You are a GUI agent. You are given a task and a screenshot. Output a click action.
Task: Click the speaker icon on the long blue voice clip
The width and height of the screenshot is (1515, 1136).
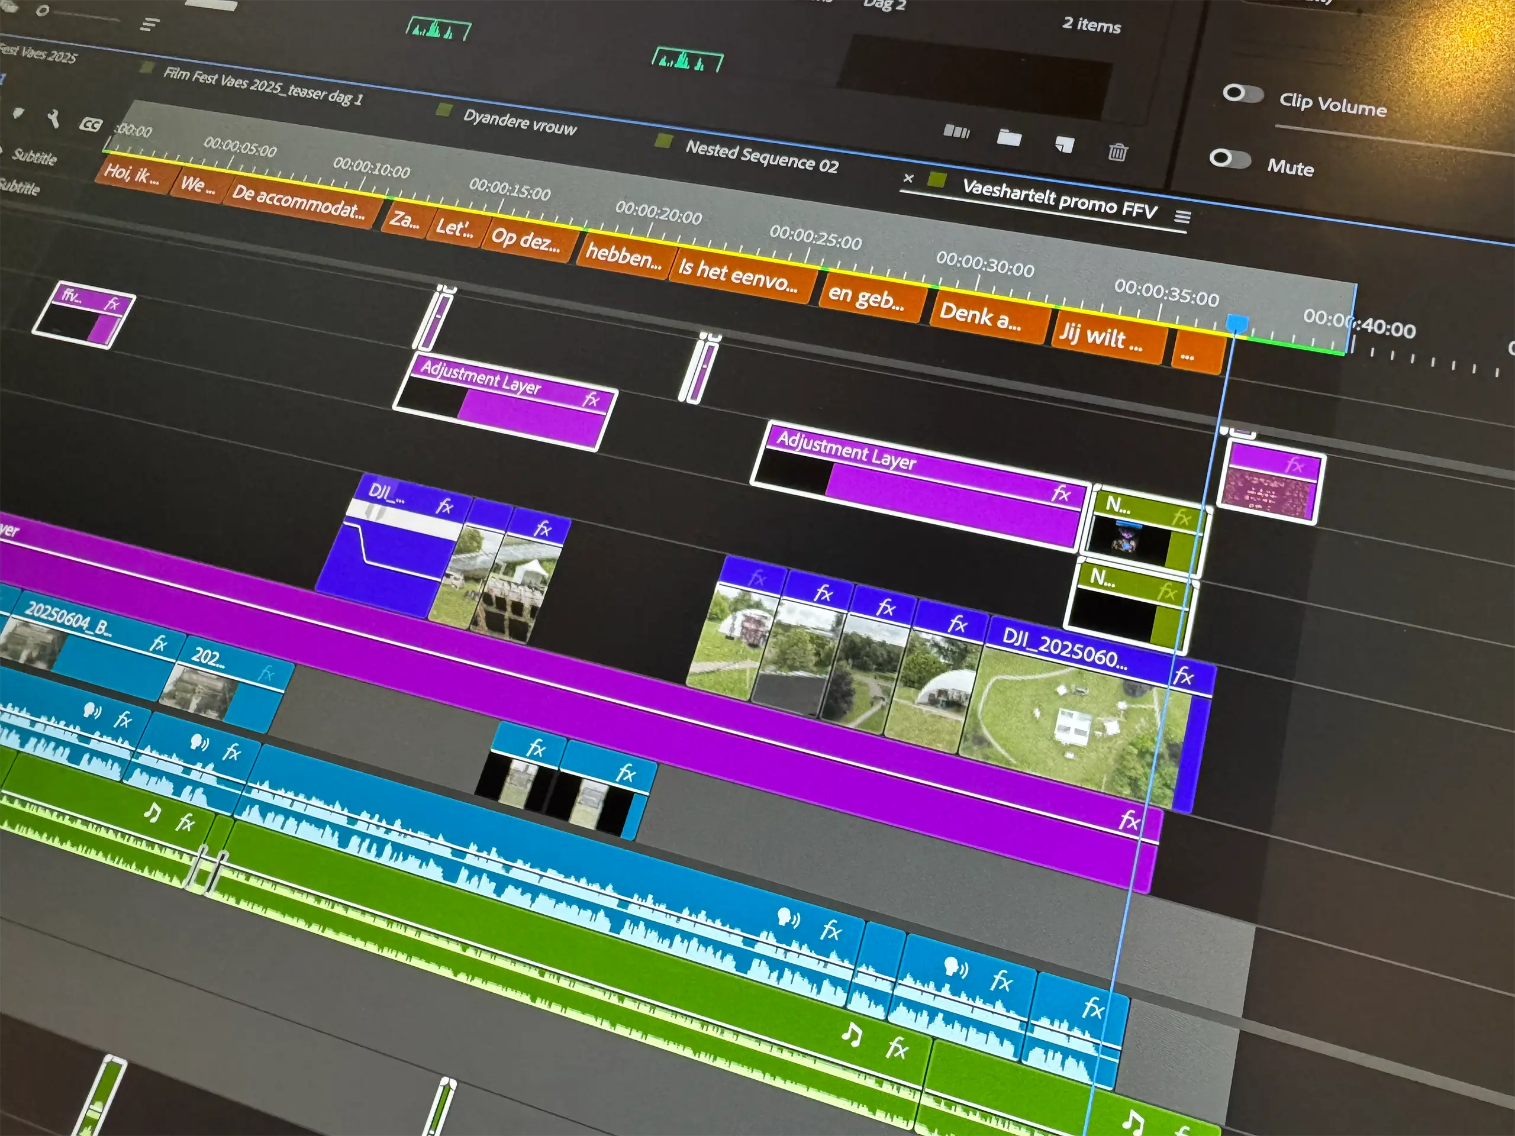click(x=788, y=917)
